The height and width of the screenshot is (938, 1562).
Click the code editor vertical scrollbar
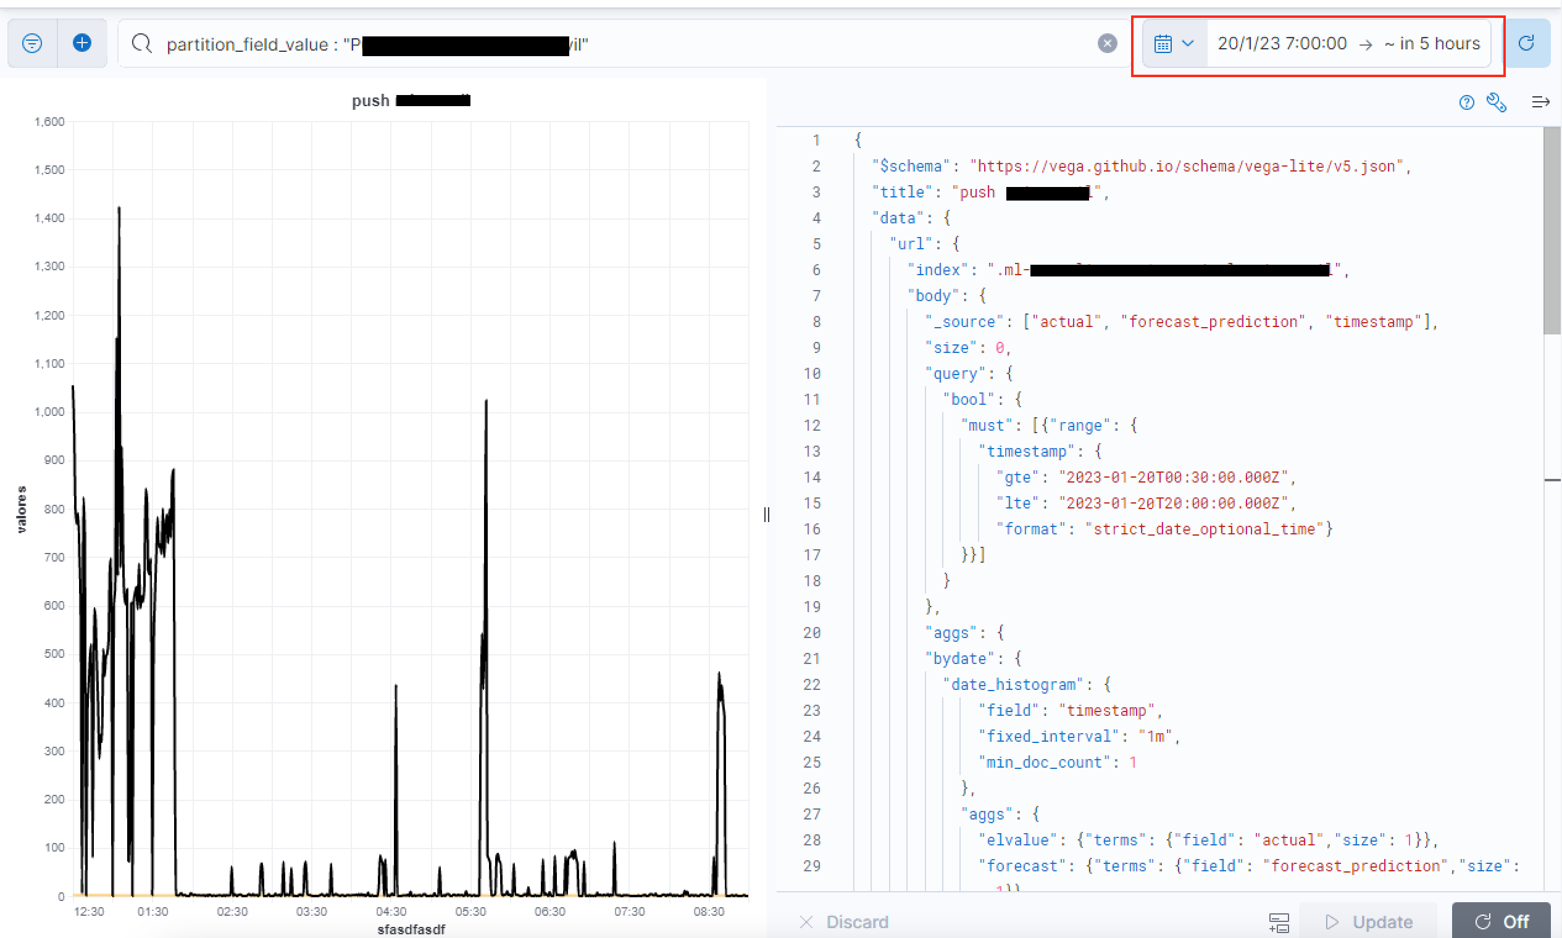1552,230
